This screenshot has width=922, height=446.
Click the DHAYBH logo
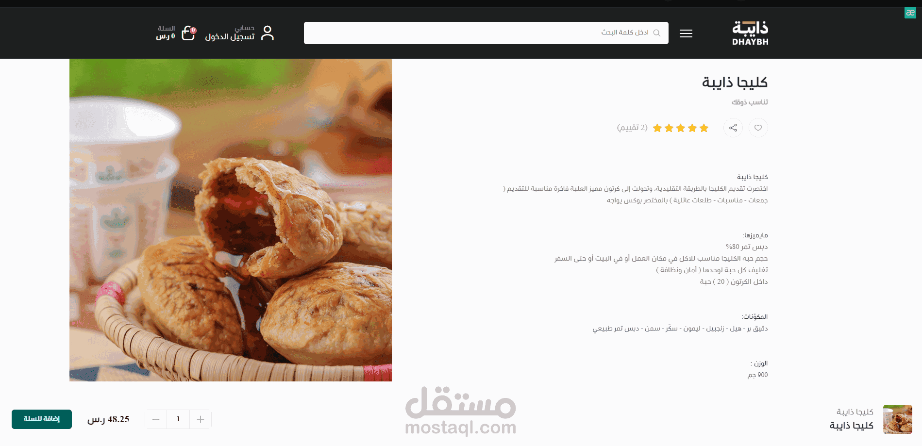pos(750,33)
